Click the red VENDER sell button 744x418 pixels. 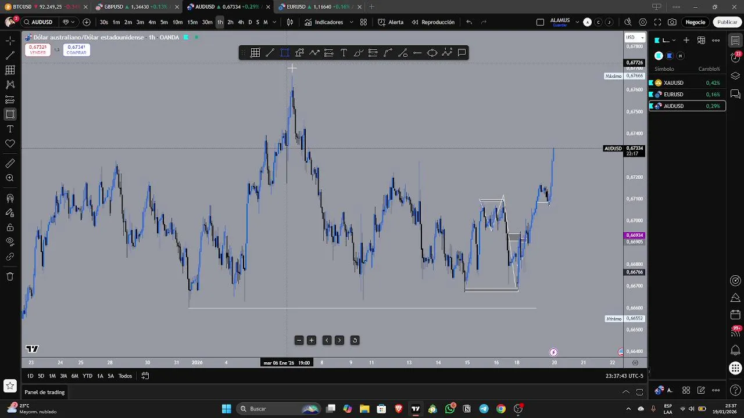click(38, 50)
